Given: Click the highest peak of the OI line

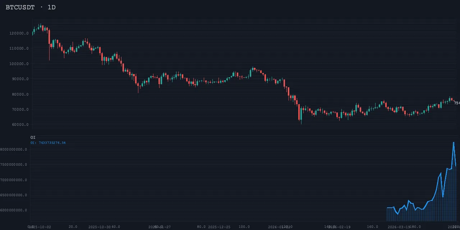Looking at the screenshot, I should [454, 142].
